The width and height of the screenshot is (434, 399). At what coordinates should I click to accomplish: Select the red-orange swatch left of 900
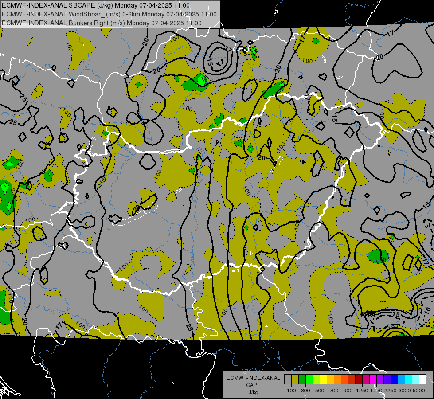[x=344, y=379]
